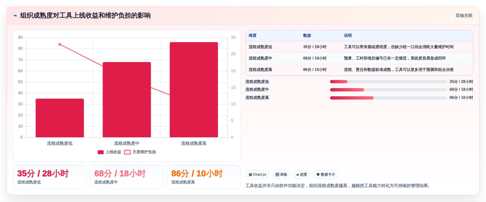
Task: Select the 表格 tag chip
Action: point(281,175)
